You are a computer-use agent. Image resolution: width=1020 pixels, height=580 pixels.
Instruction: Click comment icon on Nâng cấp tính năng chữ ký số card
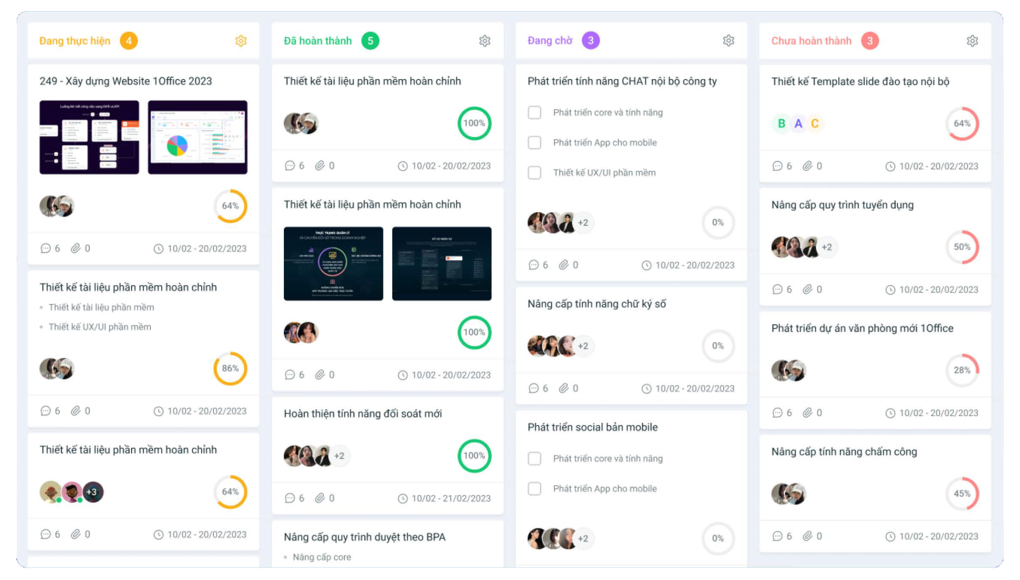point(533,388)
